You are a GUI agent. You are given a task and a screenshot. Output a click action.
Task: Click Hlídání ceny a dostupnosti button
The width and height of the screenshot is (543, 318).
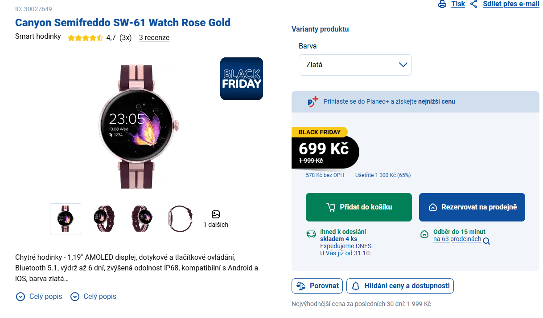click(400, 286)
